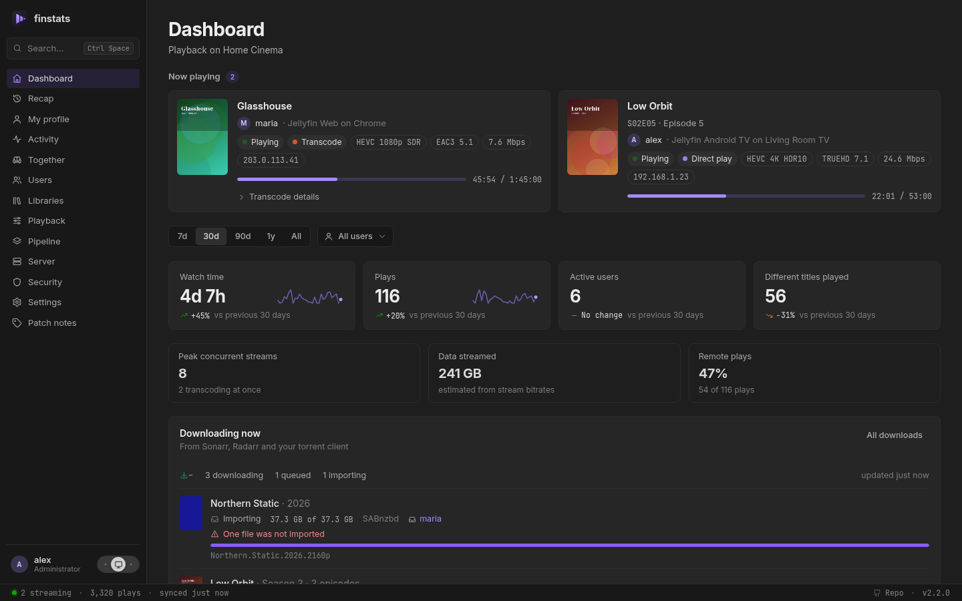
Task: Click the Security shield icon
Action: tap(17, 282)
